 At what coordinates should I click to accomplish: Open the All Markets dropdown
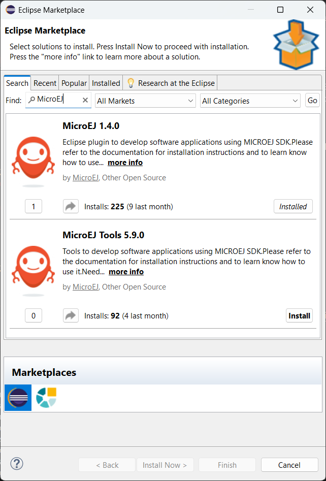[145, 101]
